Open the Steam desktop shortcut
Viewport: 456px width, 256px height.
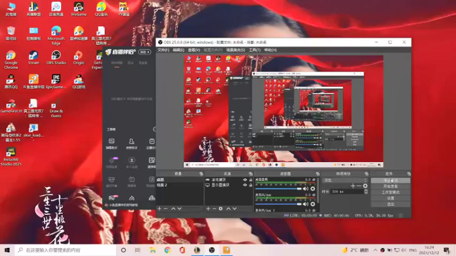pyautogui.click(x=34, y=57)
